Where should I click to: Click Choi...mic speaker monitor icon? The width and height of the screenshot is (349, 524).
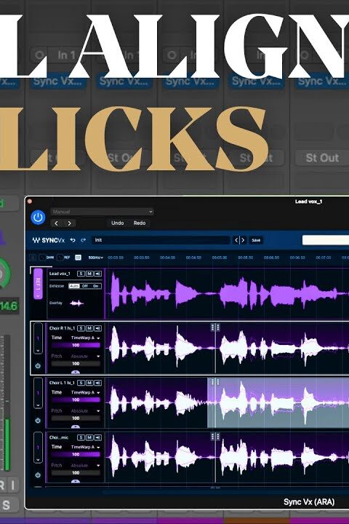click(97, 437)
